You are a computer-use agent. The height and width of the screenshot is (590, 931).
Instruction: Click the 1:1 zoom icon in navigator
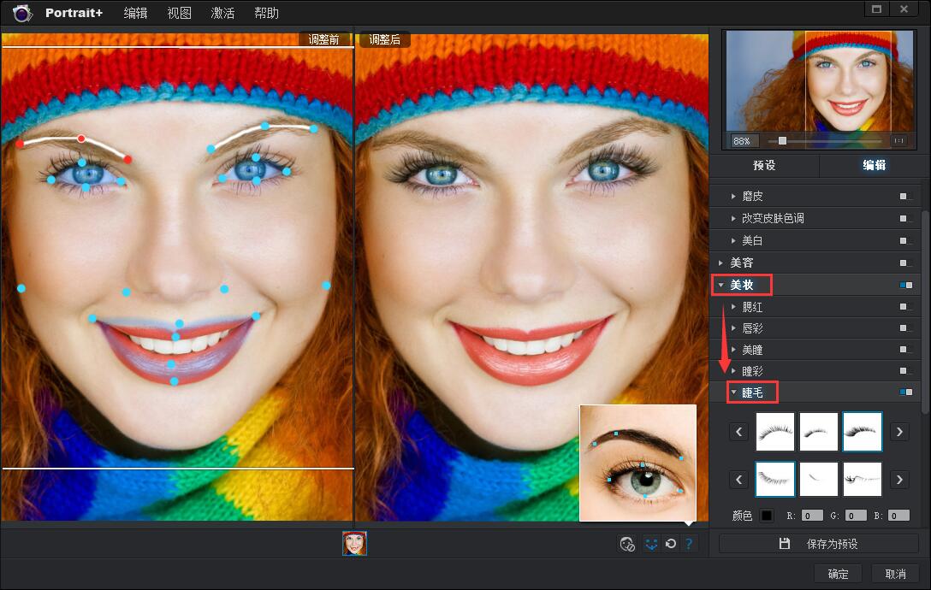[x=899, y=141]
